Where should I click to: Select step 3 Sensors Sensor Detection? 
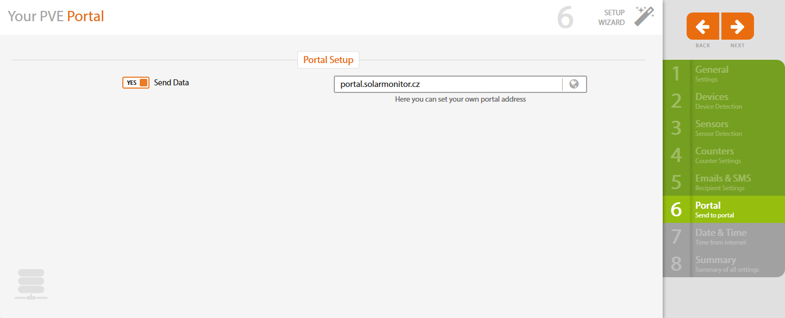pyautogui.click(x=723, y=128)
